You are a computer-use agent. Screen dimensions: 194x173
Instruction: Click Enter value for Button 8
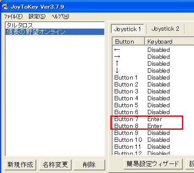click(x=155, y=126)
